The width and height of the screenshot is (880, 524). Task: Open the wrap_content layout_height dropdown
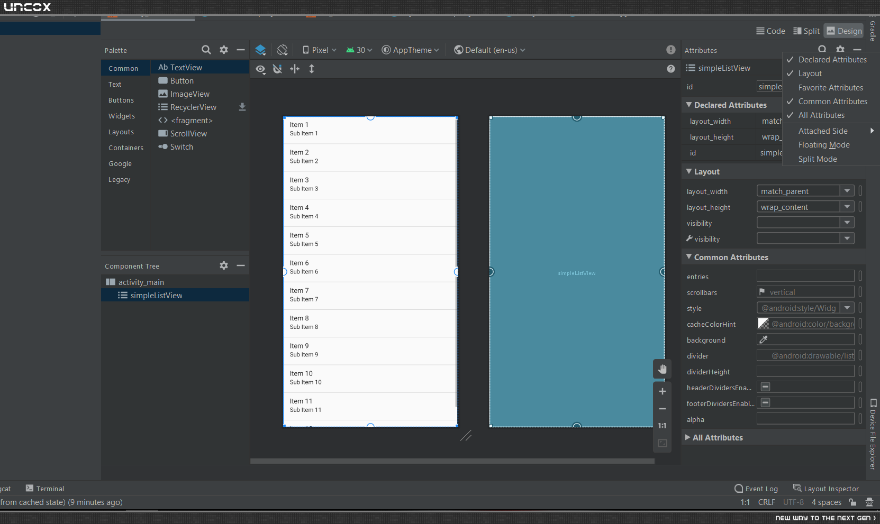[847, 207]
